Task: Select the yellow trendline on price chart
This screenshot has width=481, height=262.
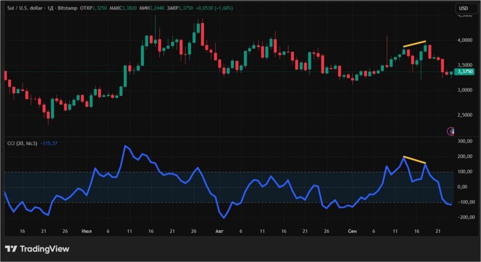Action: (x=414, y=44)
